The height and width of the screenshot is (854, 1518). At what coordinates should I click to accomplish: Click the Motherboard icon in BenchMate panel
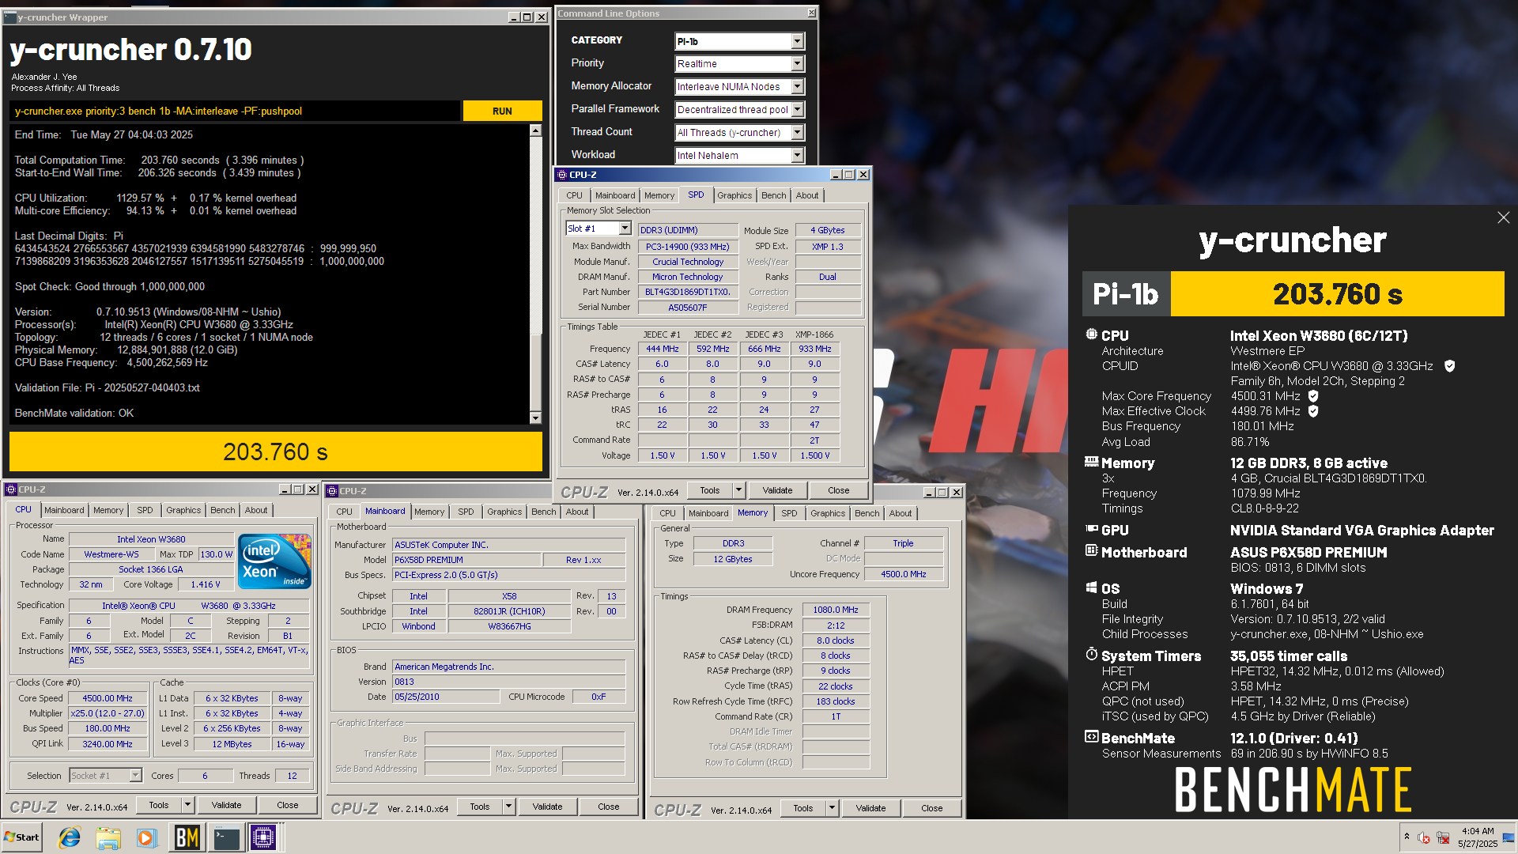1091,551
